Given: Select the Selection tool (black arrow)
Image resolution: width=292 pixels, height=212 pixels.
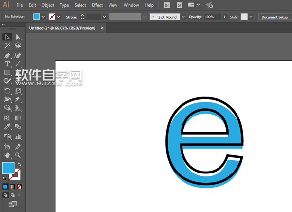Looking at the screenshot, I should [x=7, y=37].
